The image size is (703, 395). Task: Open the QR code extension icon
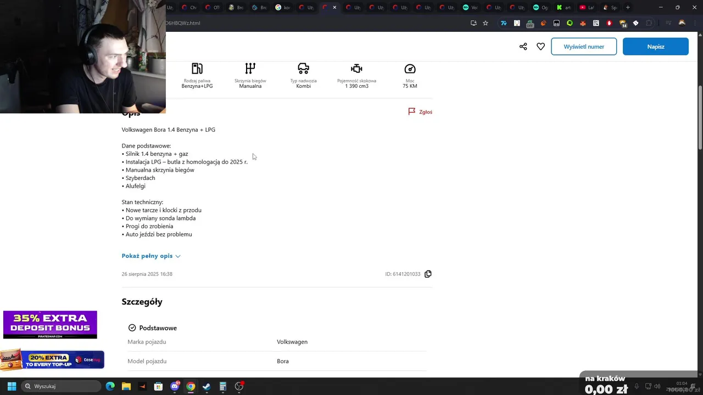pyautogui.click(x=596, y=23)
